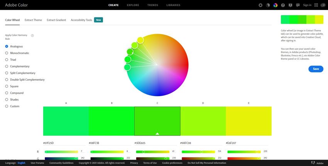Click the rainbow color wheel icon in header
328x166 pixels.
[276, 5]
